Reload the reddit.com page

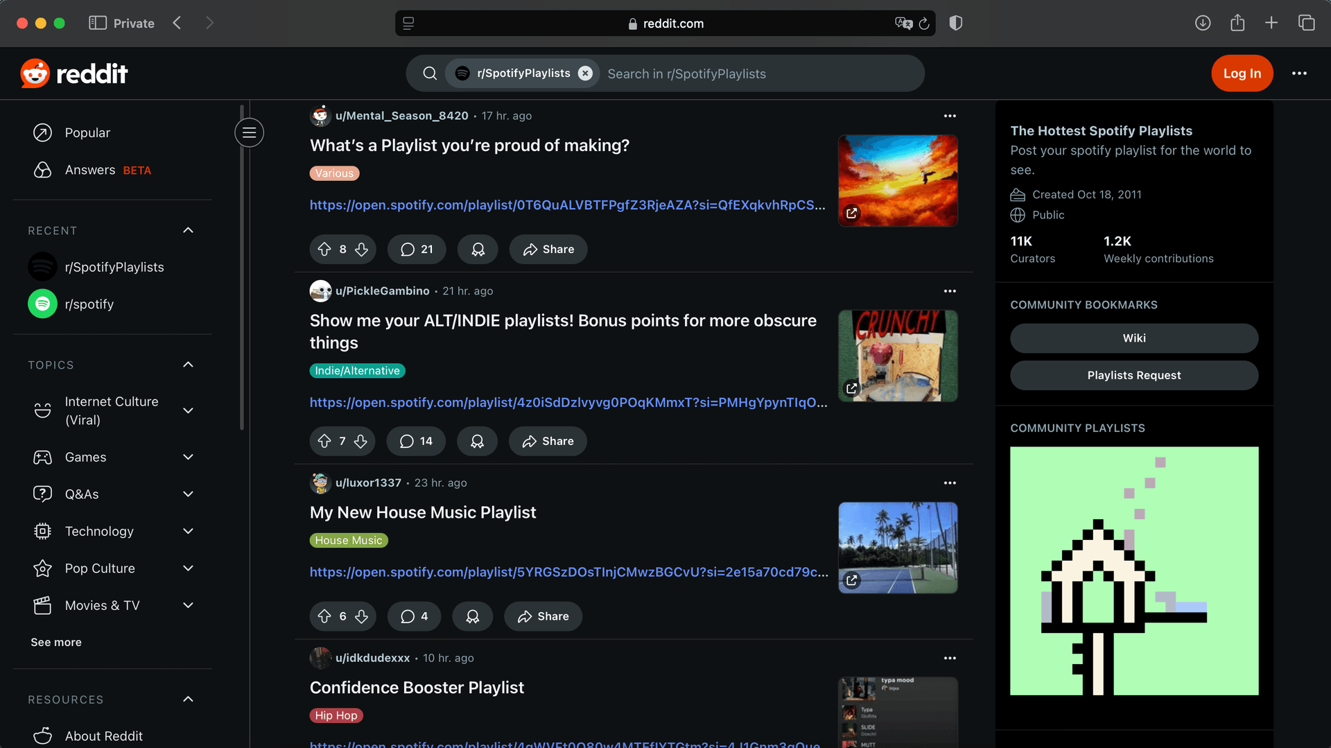(924, 24)
